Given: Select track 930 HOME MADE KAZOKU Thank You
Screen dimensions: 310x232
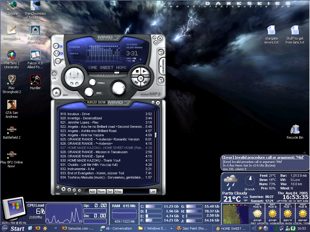Looking at the screenshot, I should [106, 160].
